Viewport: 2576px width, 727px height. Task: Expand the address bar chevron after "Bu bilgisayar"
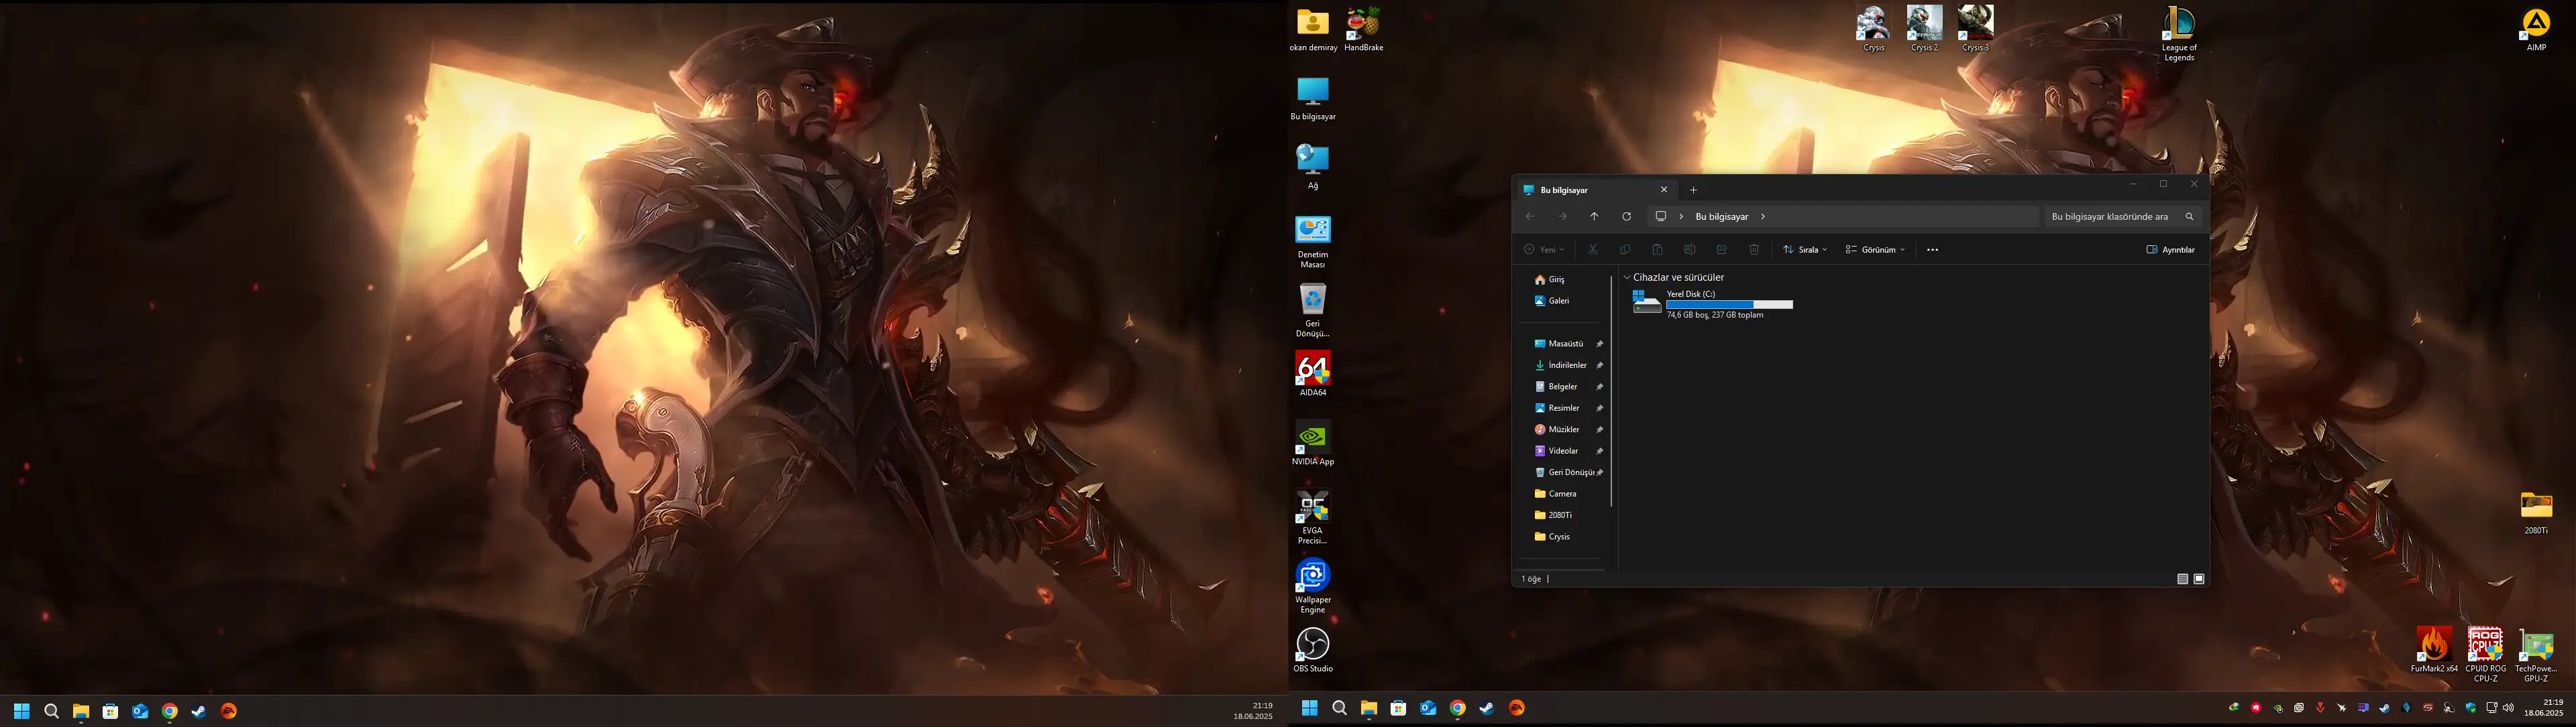click(1763, 216)
